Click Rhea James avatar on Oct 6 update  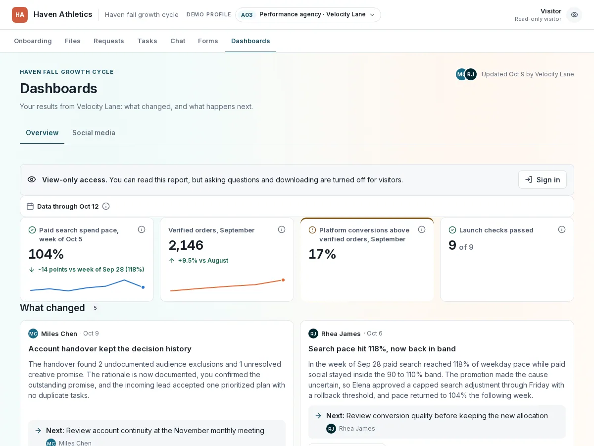point(313,334)
